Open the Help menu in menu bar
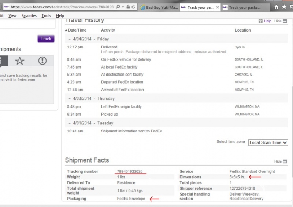293x207 pixels. point(60,15)
